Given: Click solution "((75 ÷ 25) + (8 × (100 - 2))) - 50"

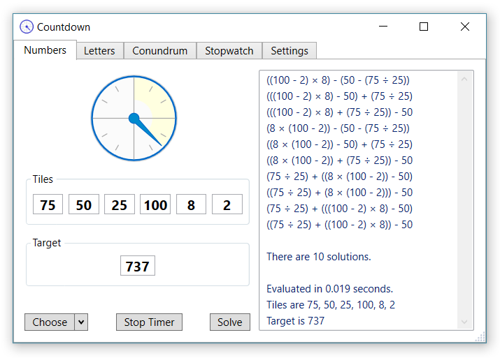Looking at the screenshot, I should coord(340,193).
